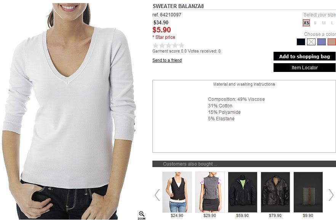This screenshot has height=220, width=336.
Task: Show next items with the right carousel arrow
Action: pos(331,195)
